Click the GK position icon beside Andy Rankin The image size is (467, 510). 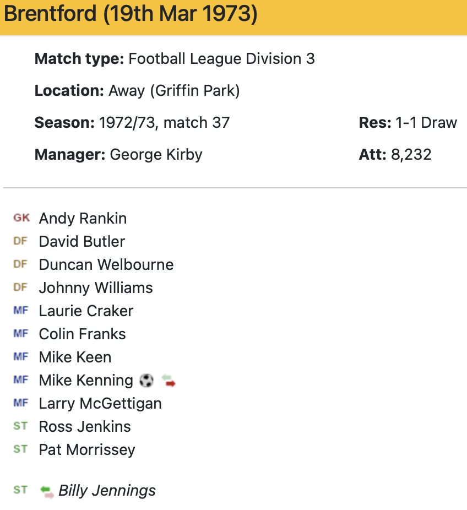[x=21, y=218]
